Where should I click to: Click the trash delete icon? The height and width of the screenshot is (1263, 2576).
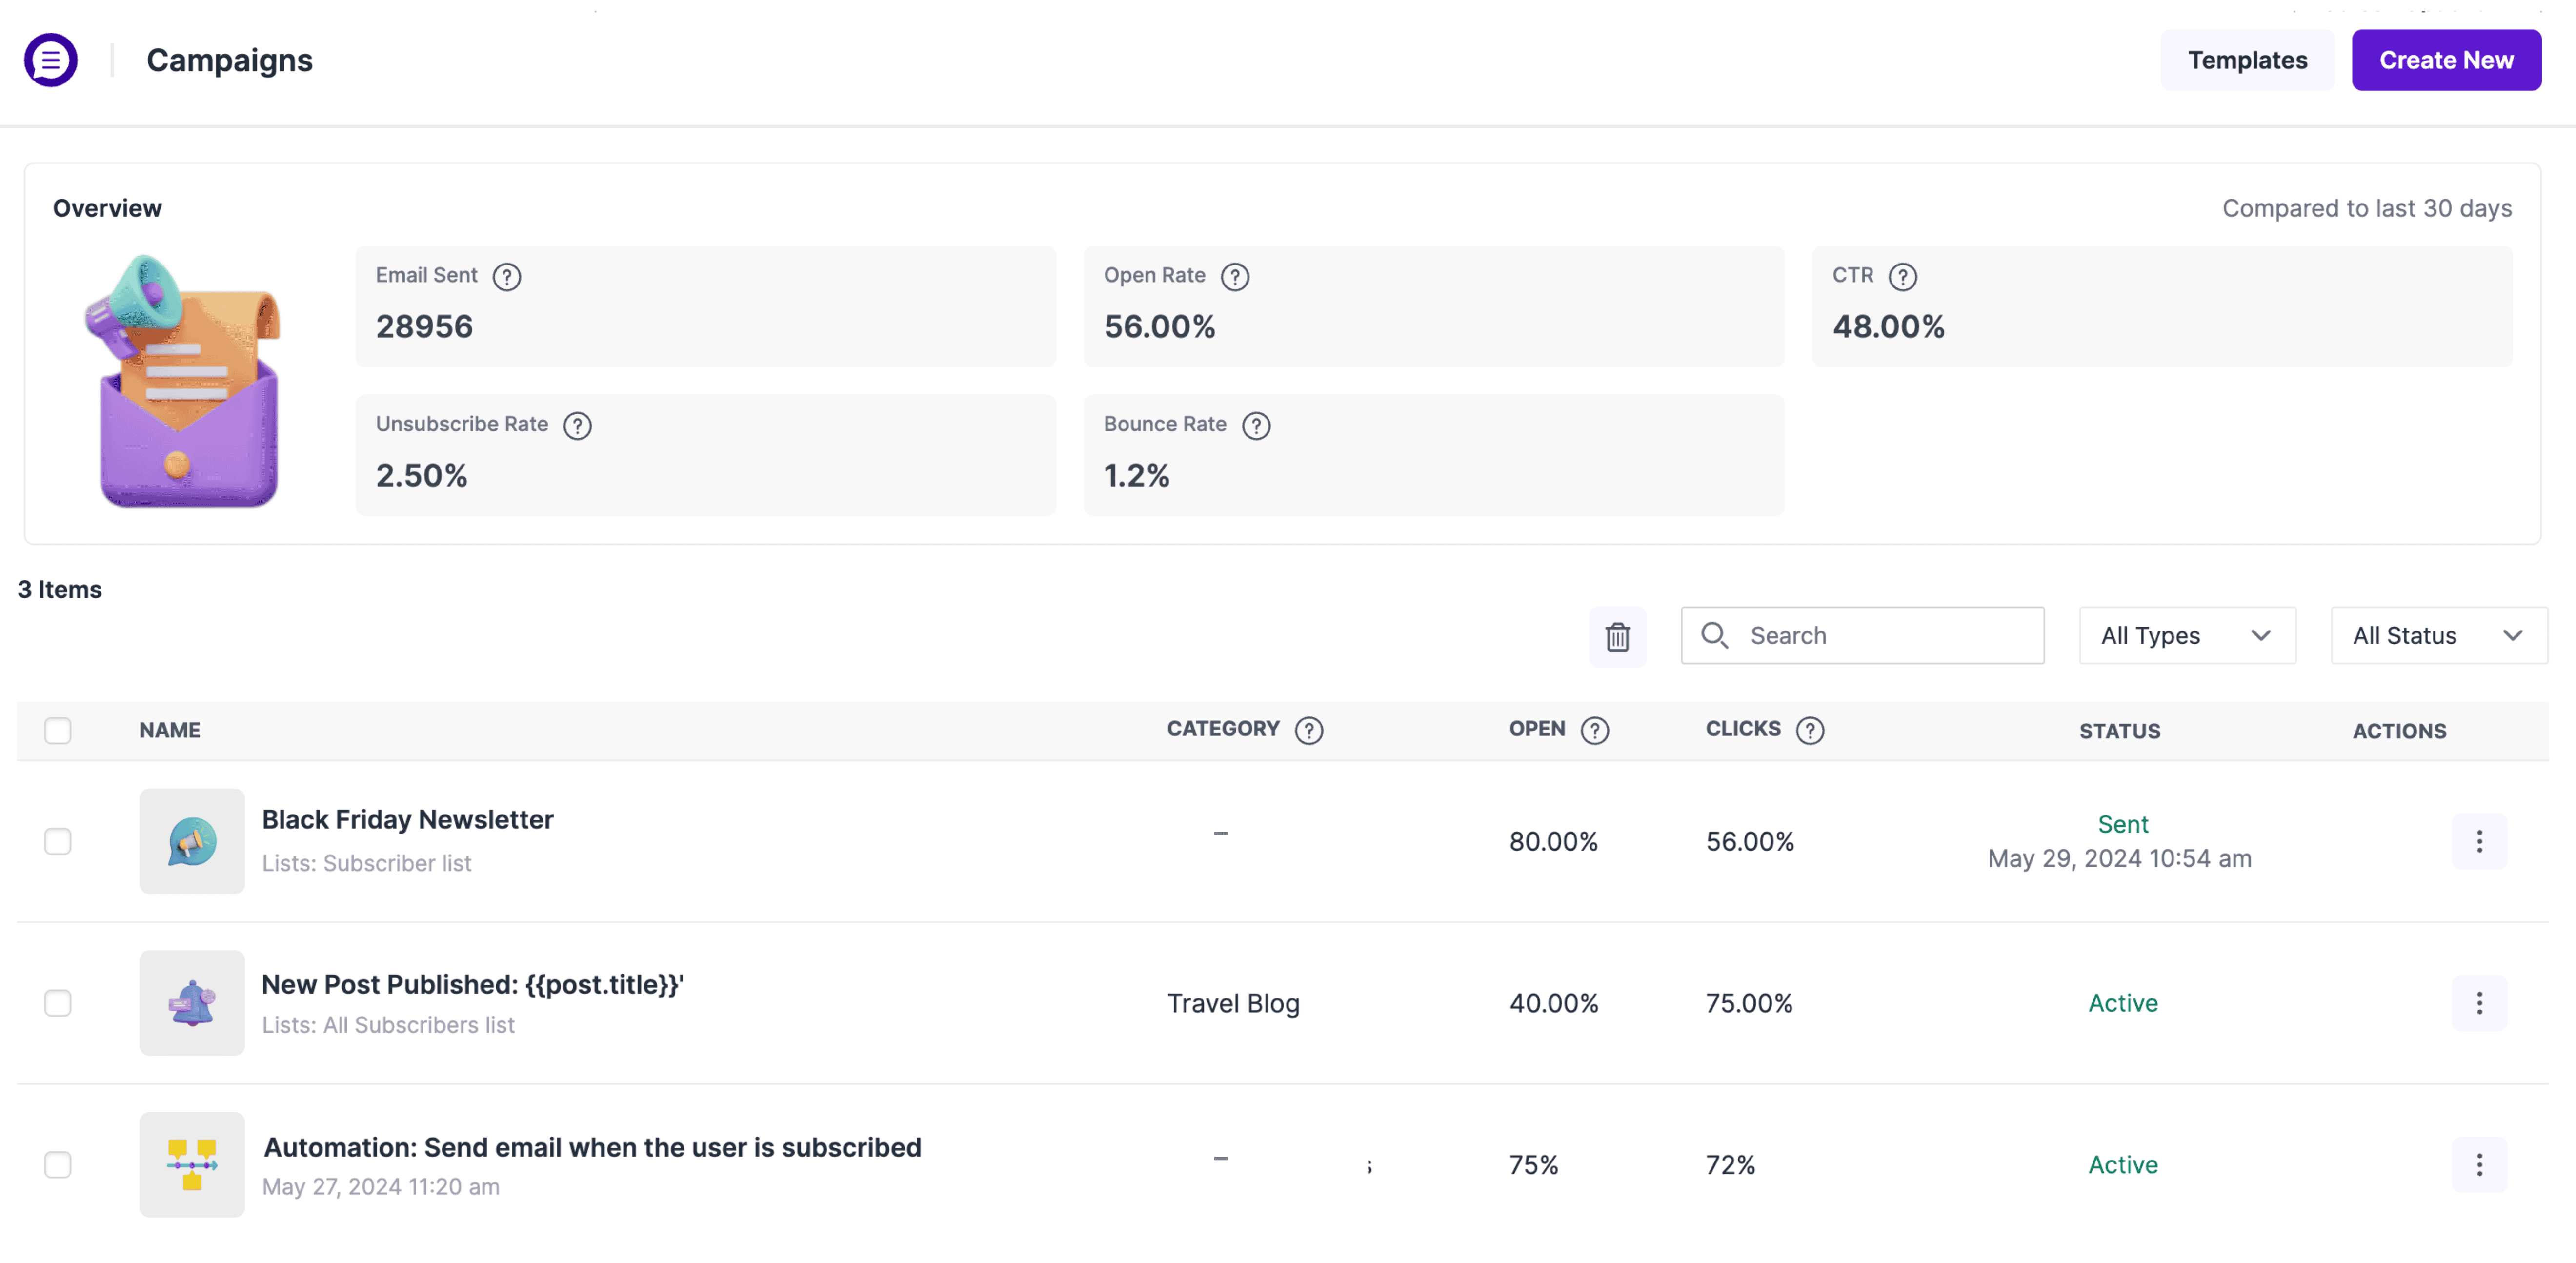pyautogui.click(x=1617, y=636)
